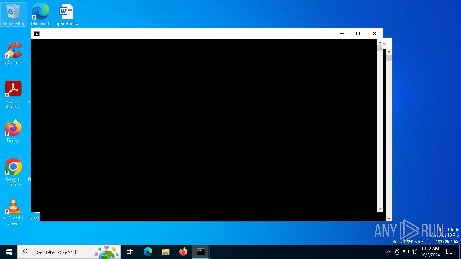
Task: Click the Type here to search box
Action: pos(69,252)
